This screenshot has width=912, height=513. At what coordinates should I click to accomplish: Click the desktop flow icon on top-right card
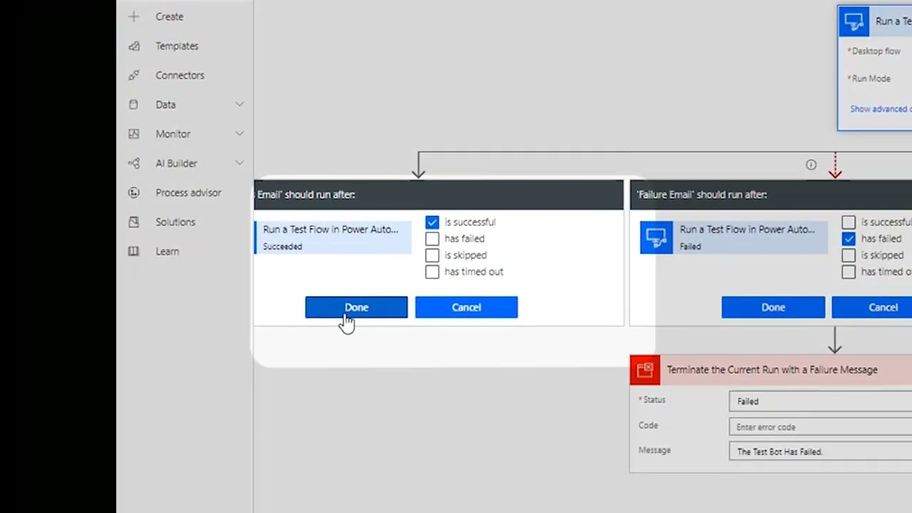[854, 21]
